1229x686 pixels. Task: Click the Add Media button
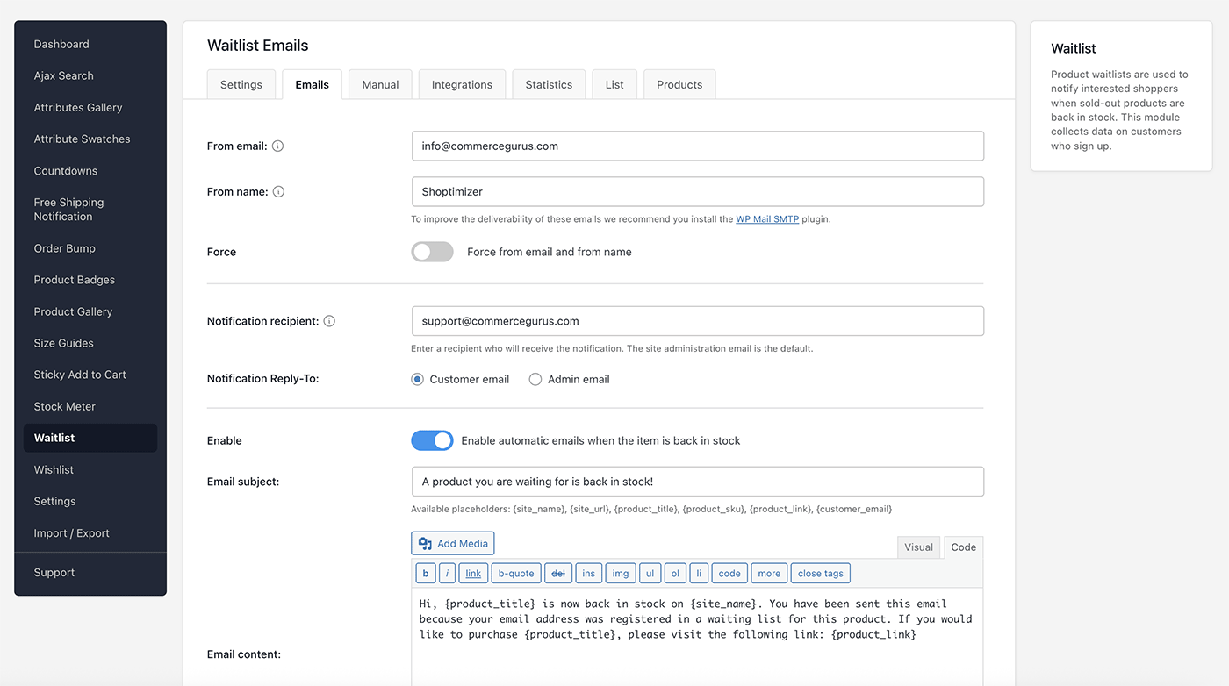click(452, 543)
